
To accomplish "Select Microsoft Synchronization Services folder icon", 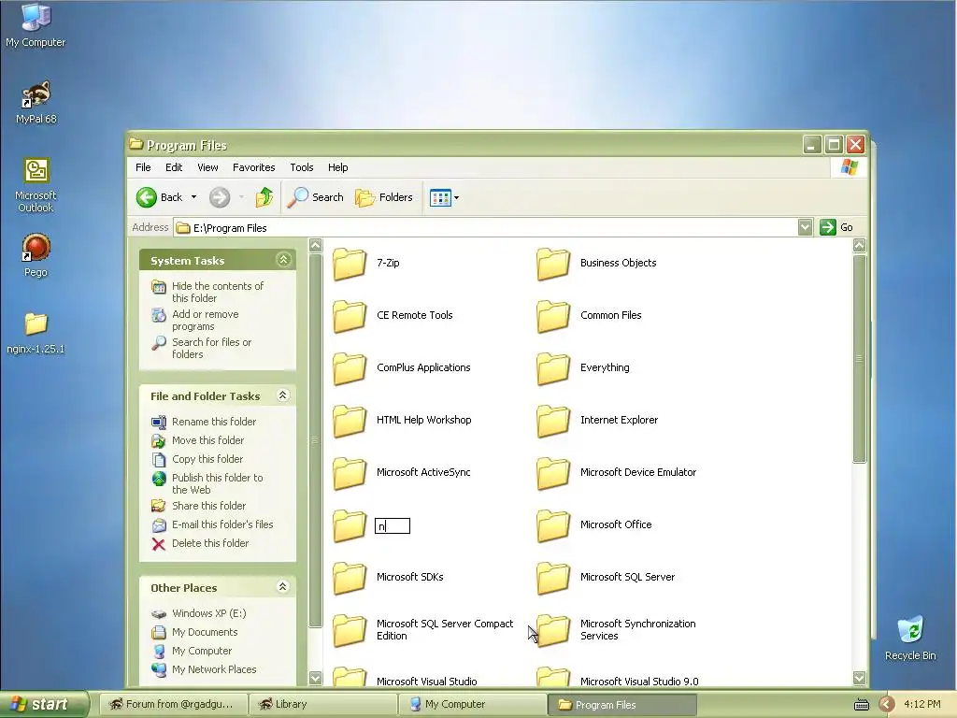I will [x=553, y=631].
